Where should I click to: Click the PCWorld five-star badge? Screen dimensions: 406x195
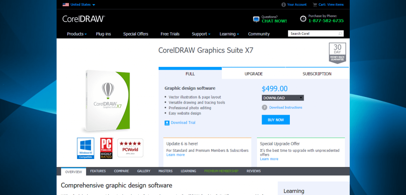tap(130, 148)
